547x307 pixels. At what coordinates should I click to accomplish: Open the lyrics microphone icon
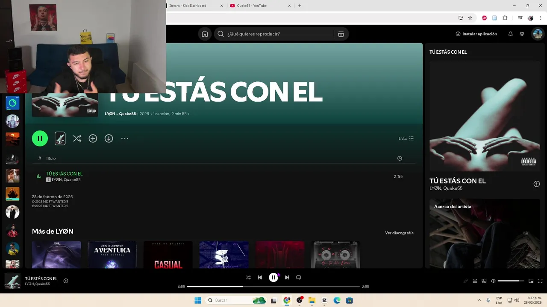[x=466, y=281]
